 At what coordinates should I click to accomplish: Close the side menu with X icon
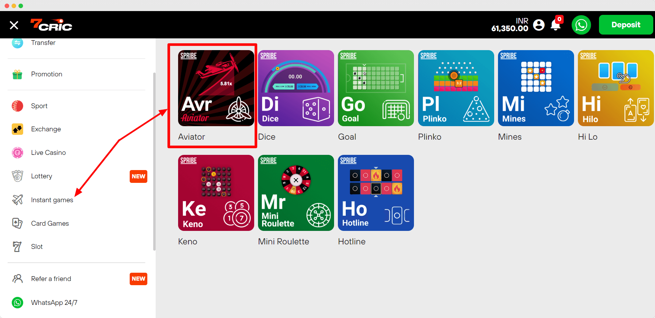coord(14,25)
